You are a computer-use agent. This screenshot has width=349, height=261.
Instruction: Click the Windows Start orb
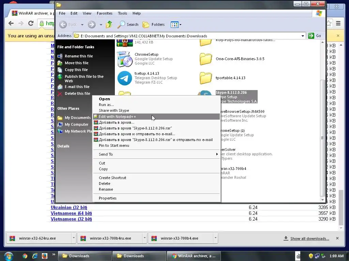(x=9, y=256)
